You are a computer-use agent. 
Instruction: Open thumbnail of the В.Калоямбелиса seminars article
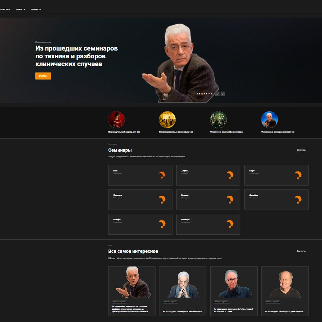183,285
